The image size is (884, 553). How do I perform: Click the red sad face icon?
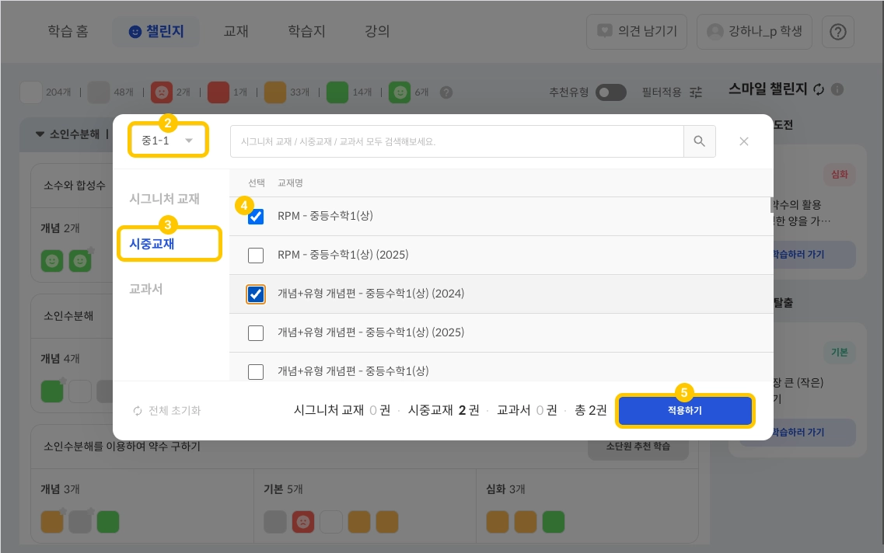(x=161, y=92)
